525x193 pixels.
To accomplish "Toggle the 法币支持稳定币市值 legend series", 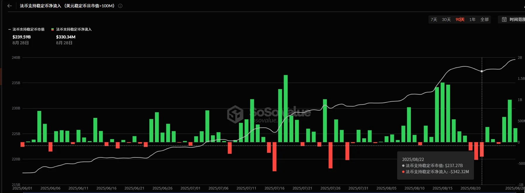I will click(28, 29).
